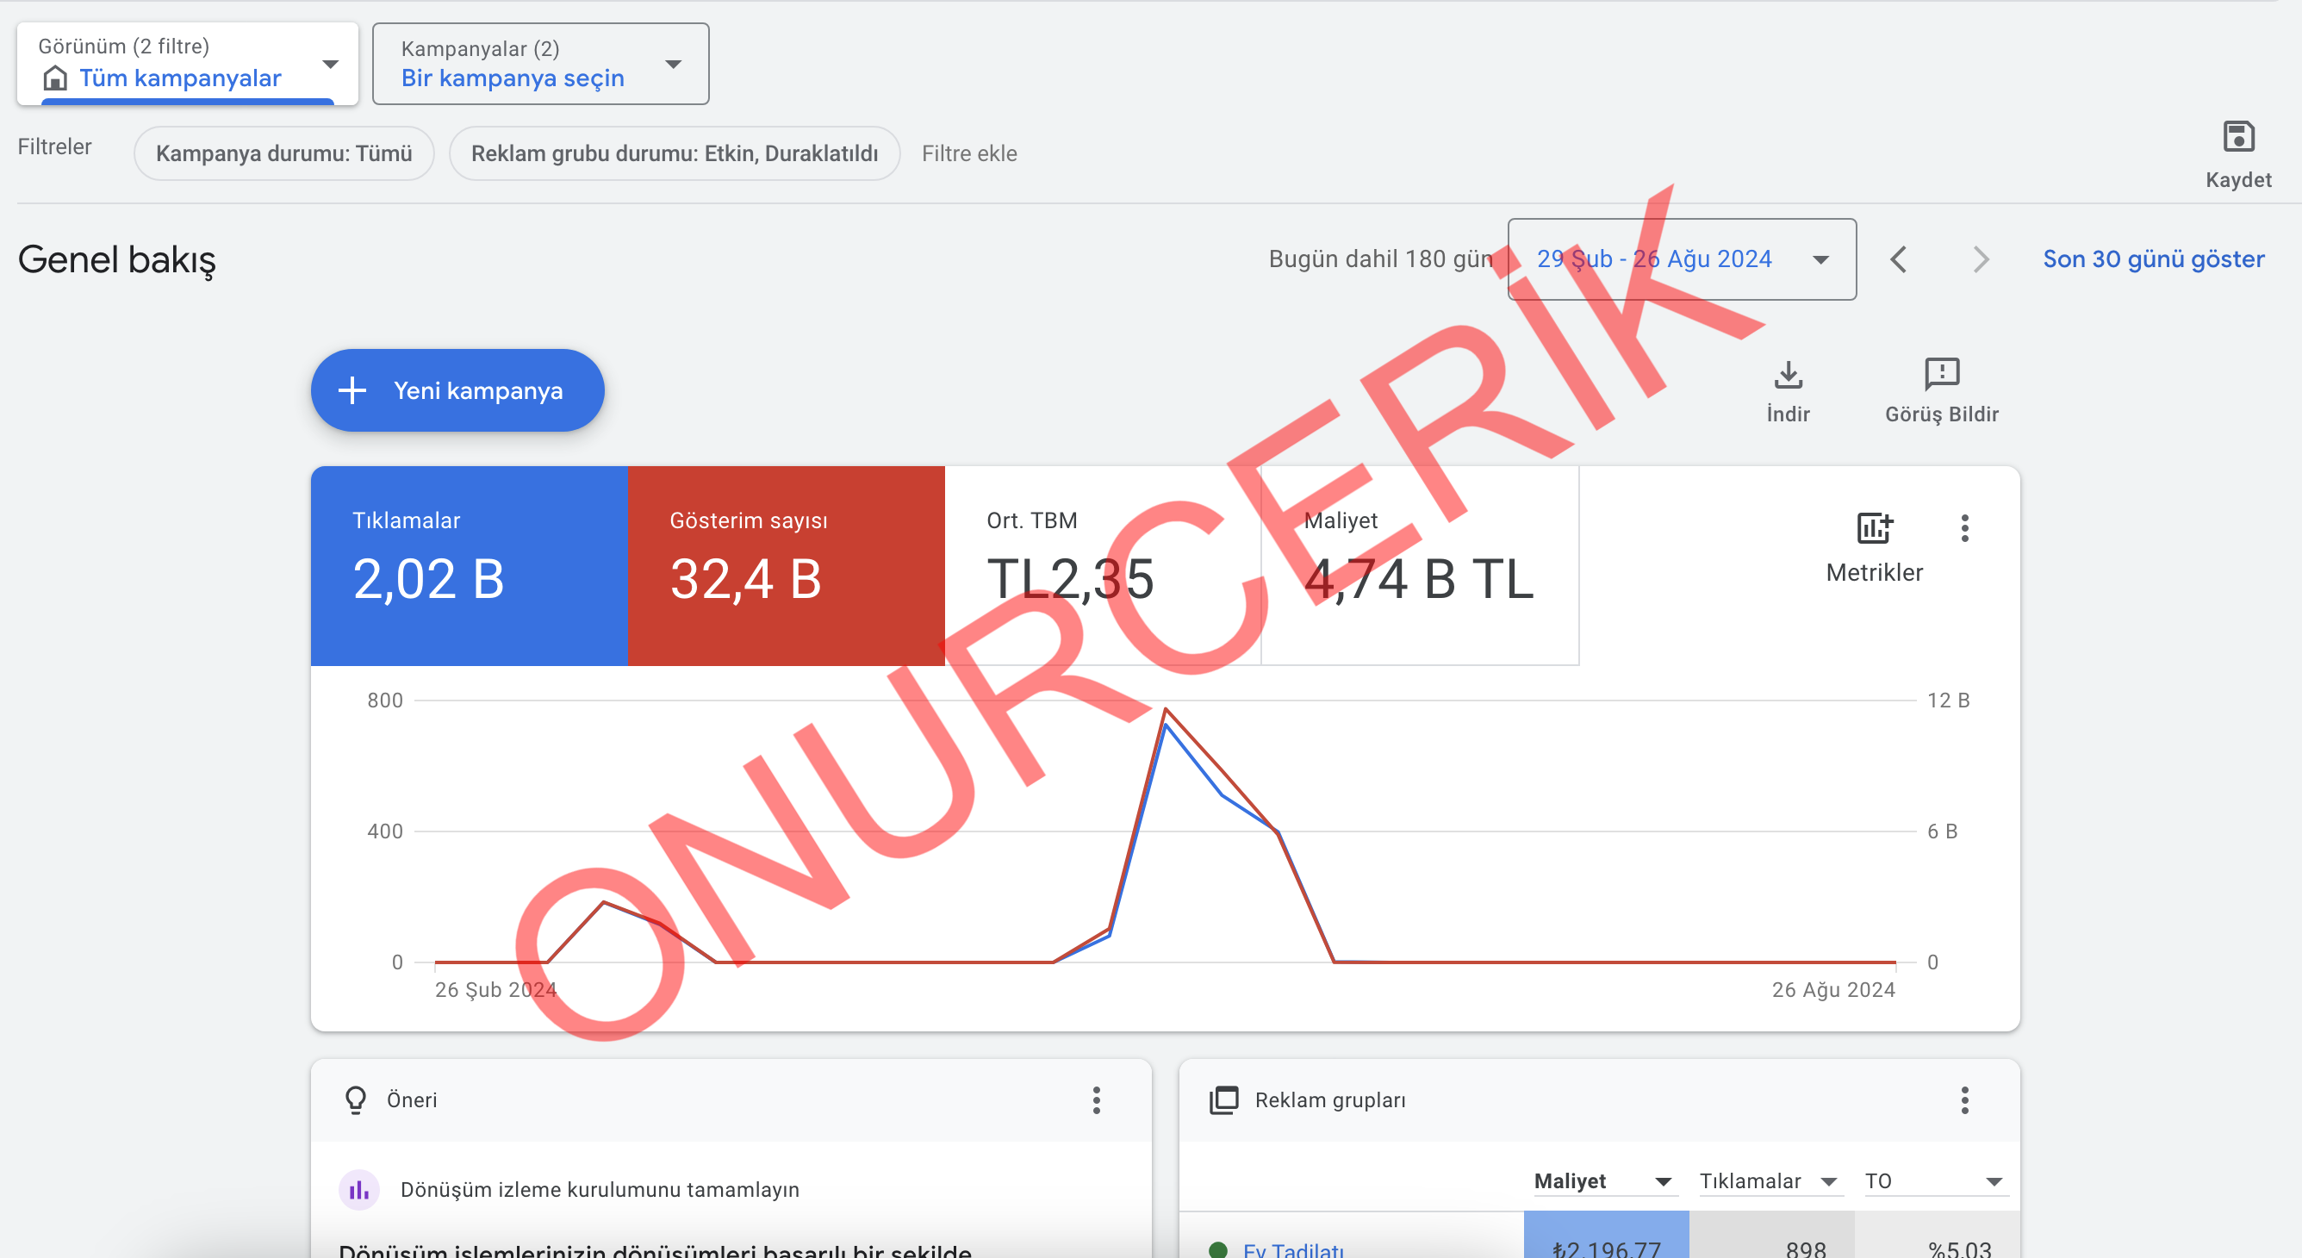Click Son 30 günü göster link
Image resolution: width=2302 pixels, height=1258 pixels.
[x=2153, y=260]
